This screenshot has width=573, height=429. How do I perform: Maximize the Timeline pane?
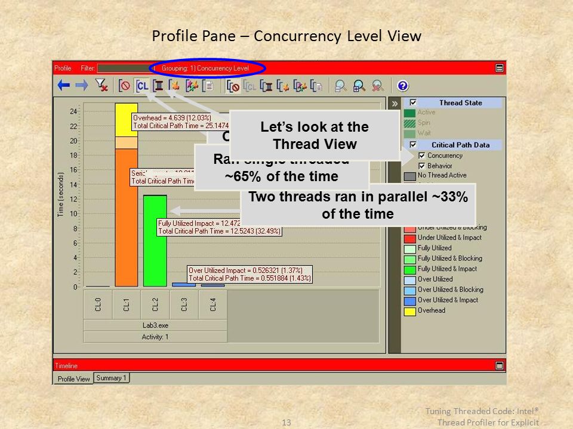pyautogui.click(x=499, y=365)
